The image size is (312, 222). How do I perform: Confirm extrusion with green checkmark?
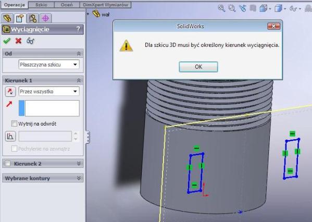7,41
